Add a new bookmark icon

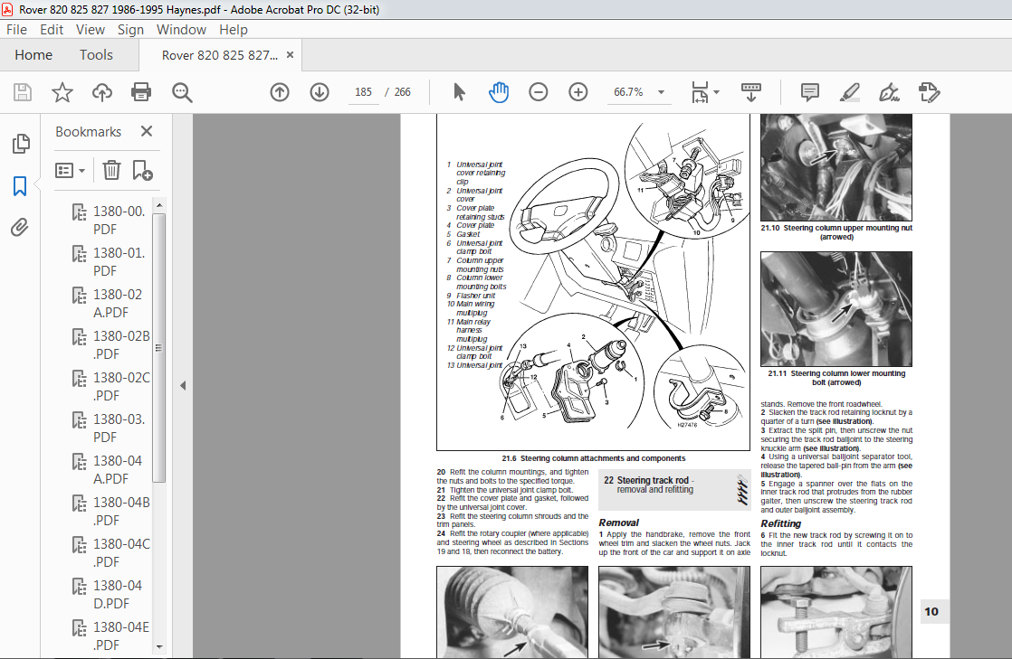coord(142,170)
